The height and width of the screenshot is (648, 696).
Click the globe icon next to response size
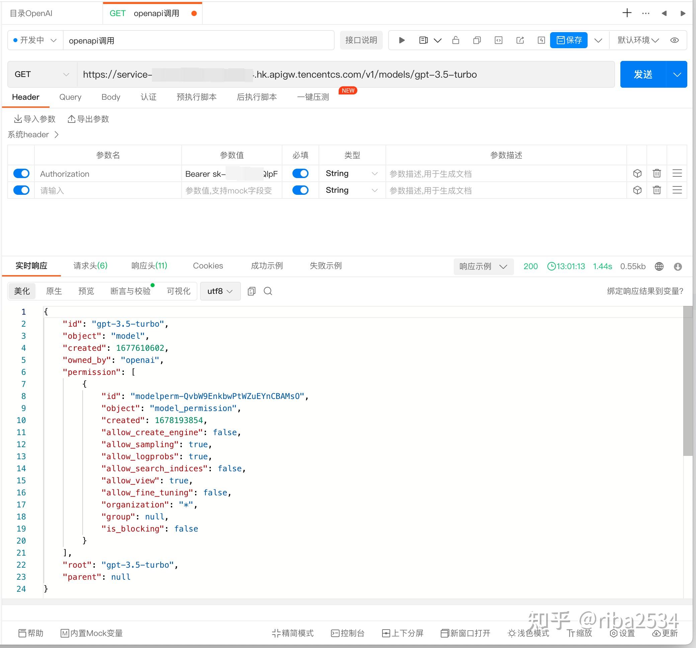coord(659,266)
